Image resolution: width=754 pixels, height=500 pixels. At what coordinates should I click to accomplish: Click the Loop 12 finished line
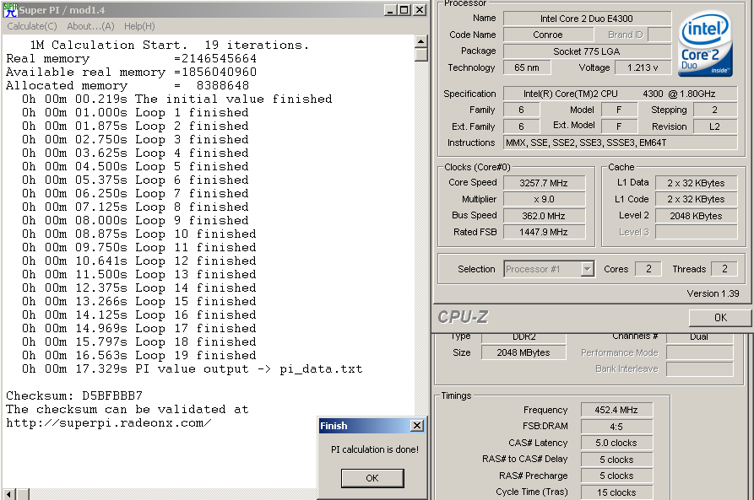pos(139,261)
